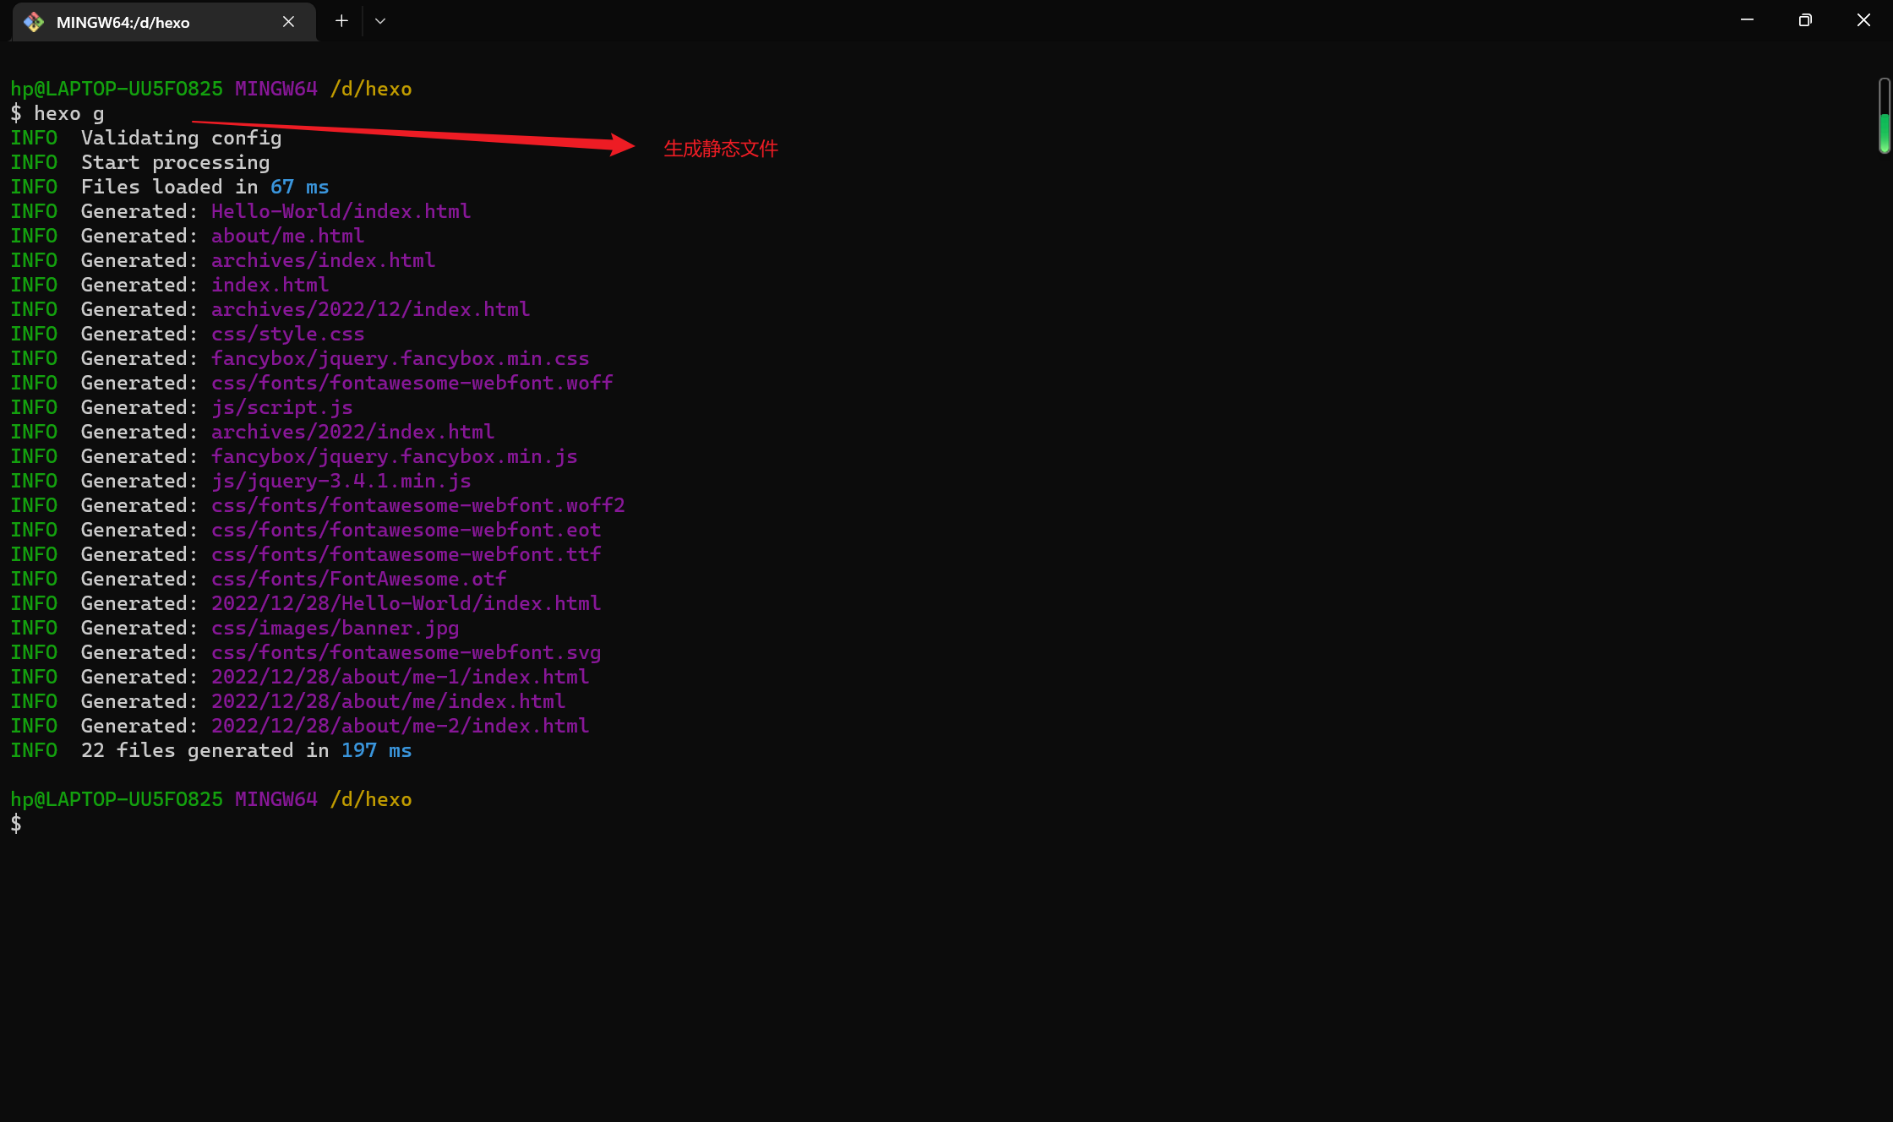1893x1122 pixels.
Task: Click the final empty $ prompt line
Action: click(x=16, y=825)
